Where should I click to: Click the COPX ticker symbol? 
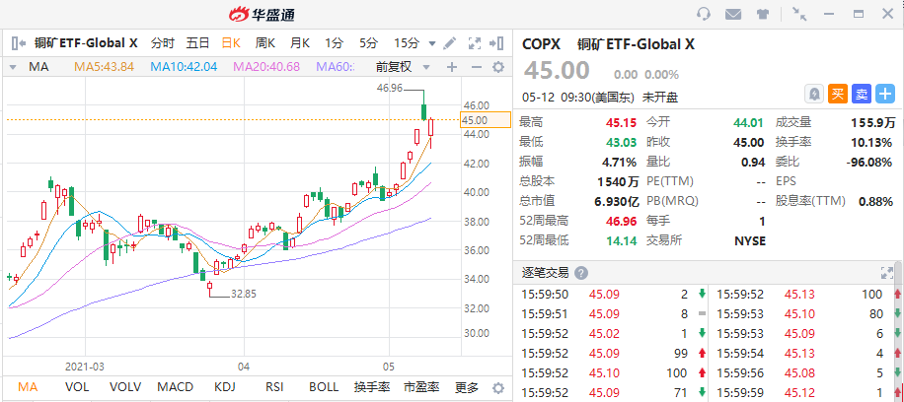pyautogui.click(x=543, y=43)
